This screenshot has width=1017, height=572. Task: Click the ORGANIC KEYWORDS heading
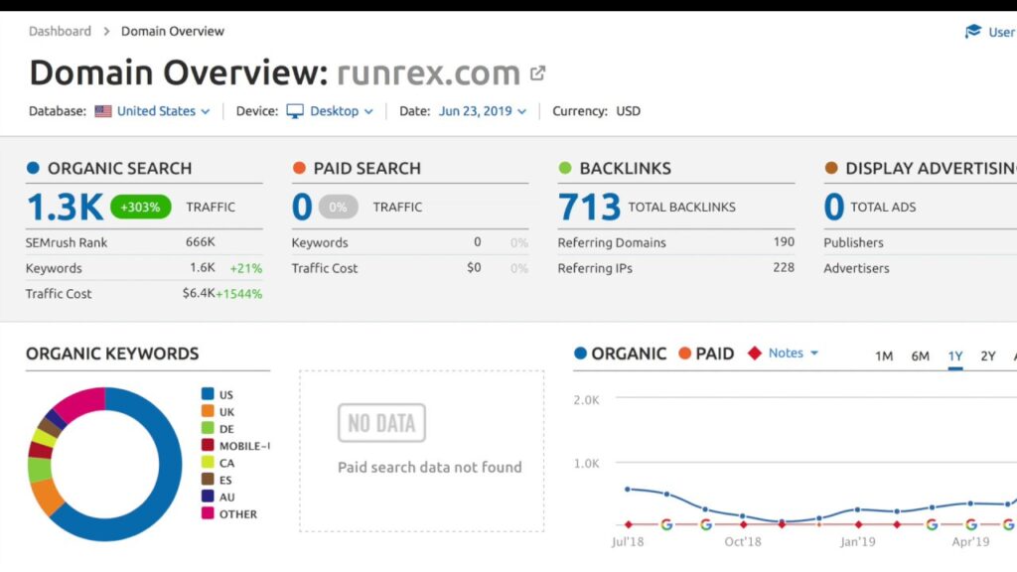[x=112, y=354]
